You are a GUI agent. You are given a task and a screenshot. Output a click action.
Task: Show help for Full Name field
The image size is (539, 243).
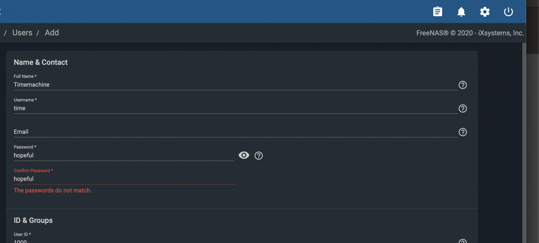coord(463,85)
